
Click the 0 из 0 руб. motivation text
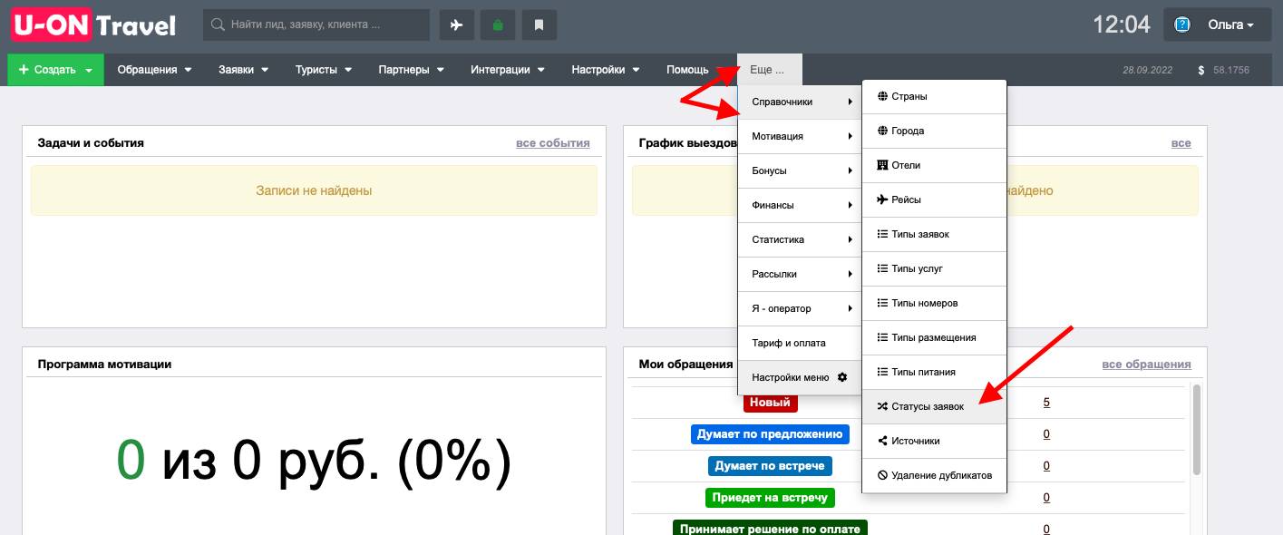coord(314,462)
